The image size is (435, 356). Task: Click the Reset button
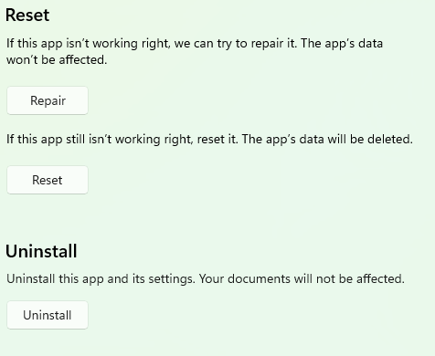48,180
